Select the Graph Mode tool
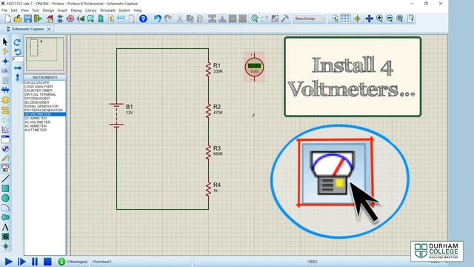Screen dimensions: 474x267 (x=5, y=130)
